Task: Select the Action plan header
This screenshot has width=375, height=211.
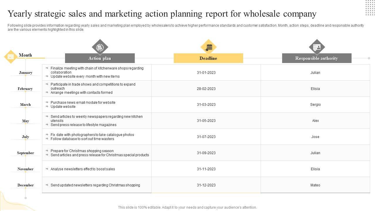Action: pos(100,58)
